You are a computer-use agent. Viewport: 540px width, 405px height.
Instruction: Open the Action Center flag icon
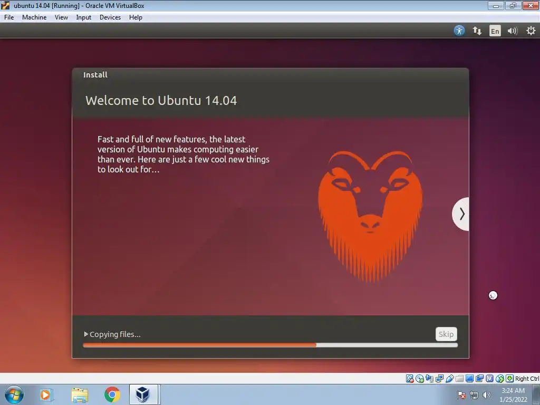pyautogui.click(x=461, y=395)
